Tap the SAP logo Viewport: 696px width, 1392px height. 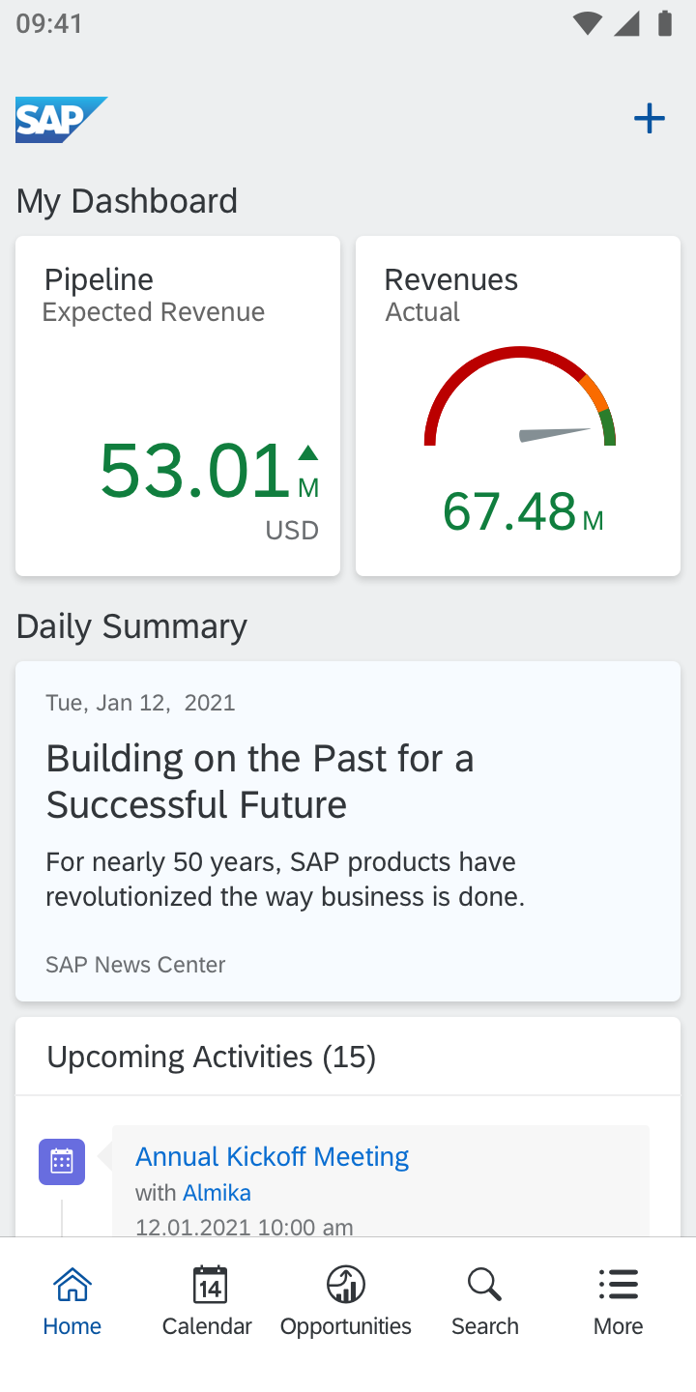click(x=60, y=120)
